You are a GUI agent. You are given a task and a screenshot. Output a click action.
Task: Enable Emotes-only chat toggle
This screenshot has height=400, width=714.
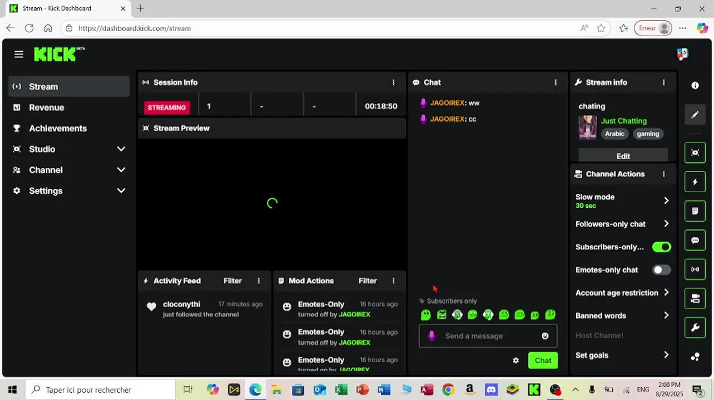(x=661, y=270)
